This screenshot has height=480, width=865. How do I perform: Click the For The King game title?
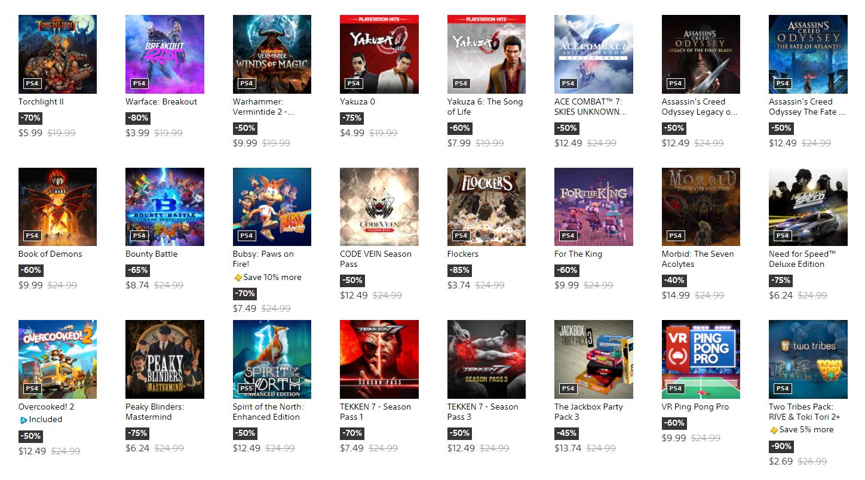pyautogui.click(x=578, y=254)
